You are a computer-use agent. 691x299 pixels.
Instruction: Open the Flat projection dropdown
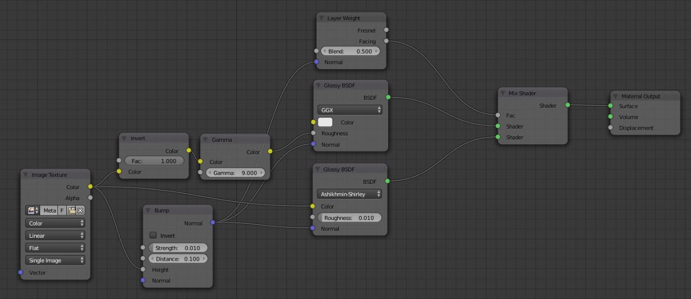tap(55, 248)
